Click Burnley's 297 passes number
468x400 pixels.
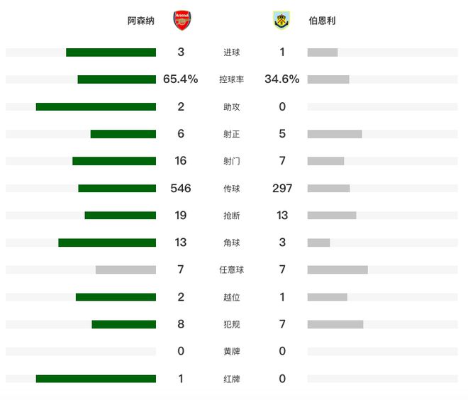coord(282,189)
